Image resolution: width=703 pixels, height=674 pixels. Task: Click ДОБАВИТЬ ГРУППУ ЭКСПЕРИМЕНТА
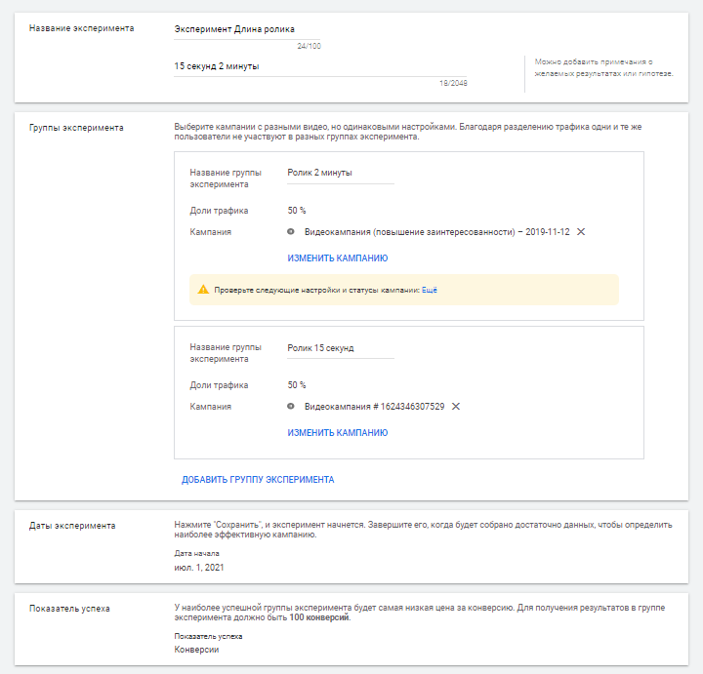(258, 480)
